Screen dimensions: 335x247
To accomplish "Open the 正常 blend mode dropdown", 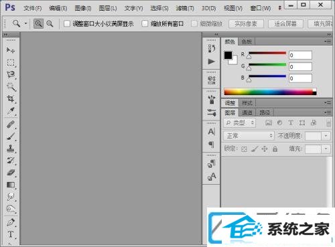I will [249, 136].
